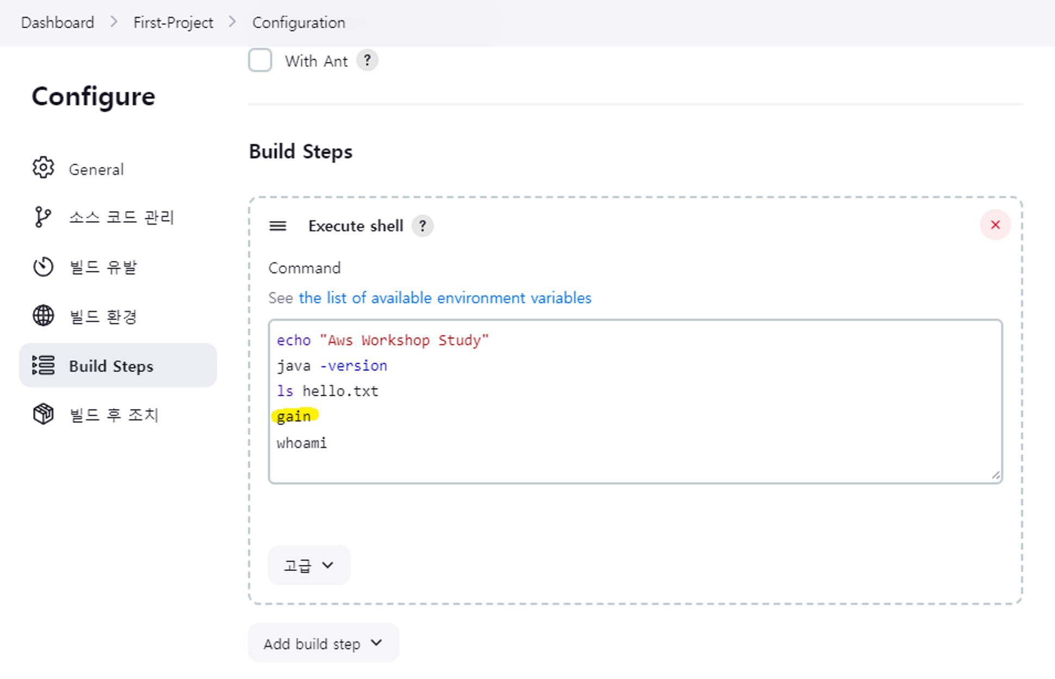
Task: Open the Add build step dropdown
Action: tap(323, 644)
